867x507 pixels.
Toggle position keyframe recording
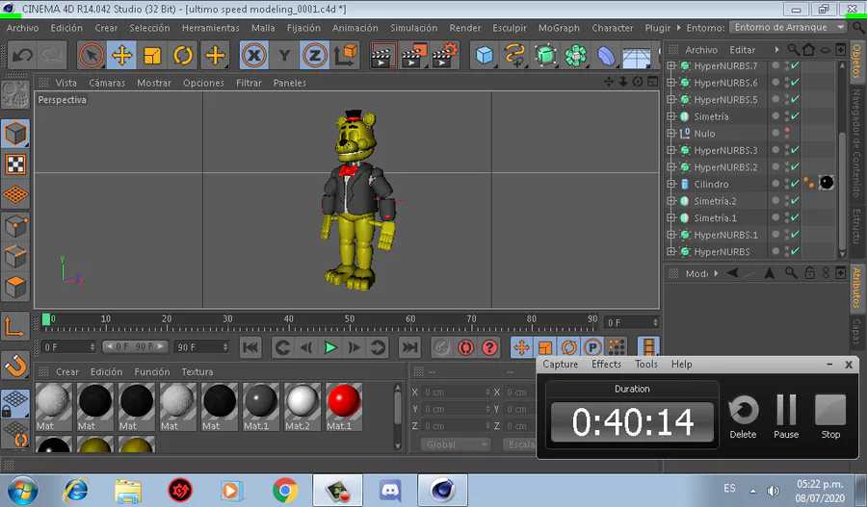(521, 347)
